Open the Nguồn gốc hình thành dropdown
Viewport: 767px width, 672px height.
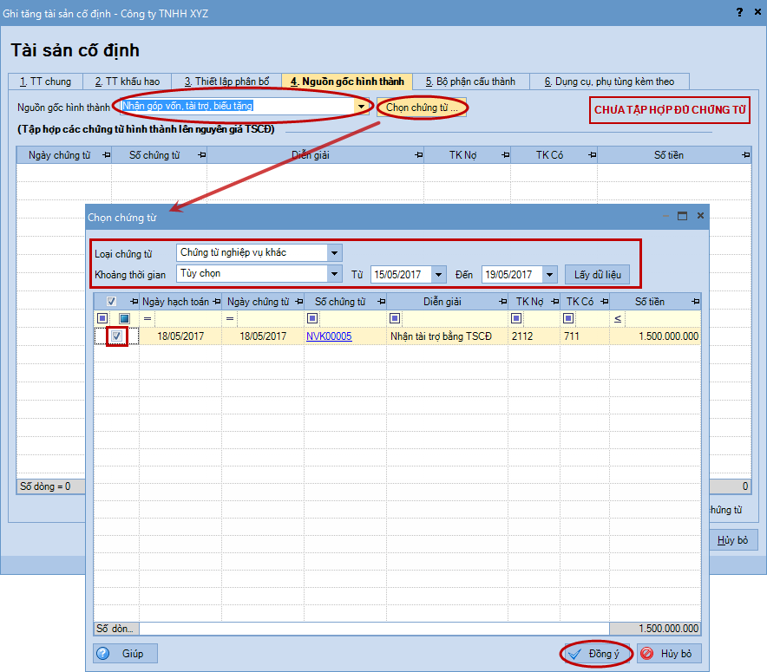(x=362, y=107)
